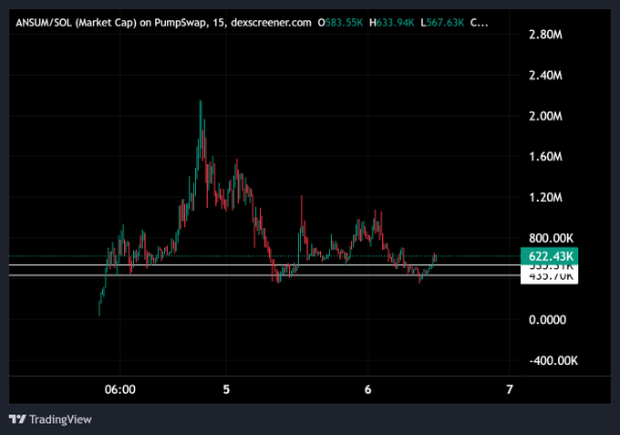Select the 1.20M price axis label

click(x=545, y=197)
